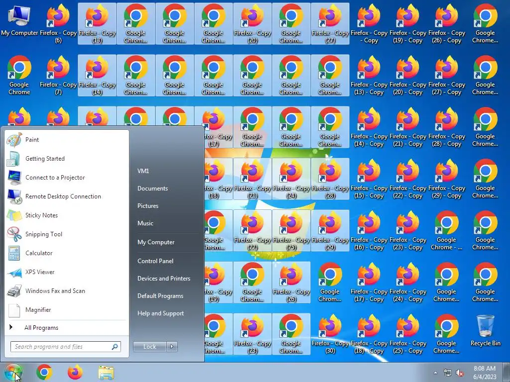The height and width of the screenshot is (382, 510).
Task: Select the Google Chrome desktop shortcut below My Computer
Action: tap(19, 76)
